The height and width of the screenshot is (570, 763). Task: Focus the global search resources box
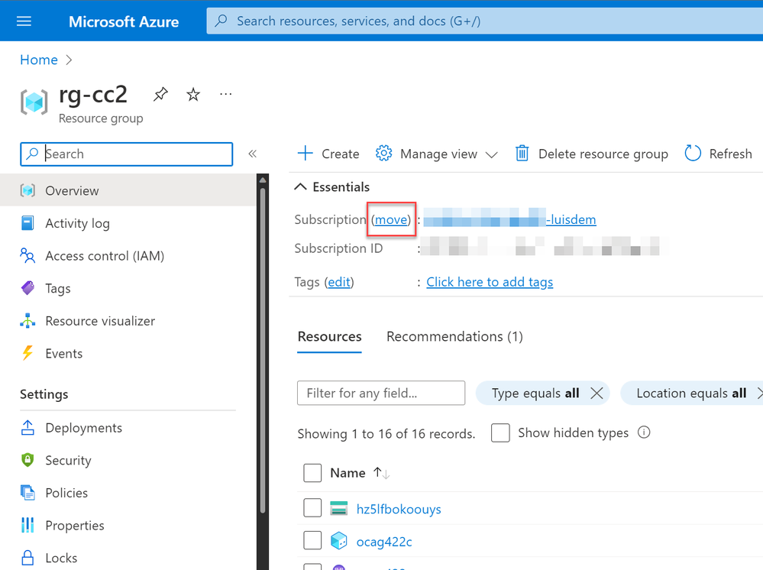[485, 21]
